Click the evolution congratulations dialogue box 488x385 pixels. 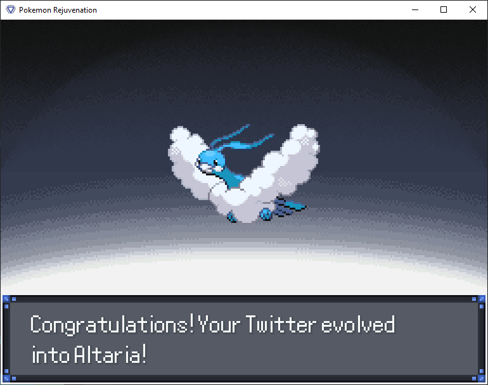point(244,338)
